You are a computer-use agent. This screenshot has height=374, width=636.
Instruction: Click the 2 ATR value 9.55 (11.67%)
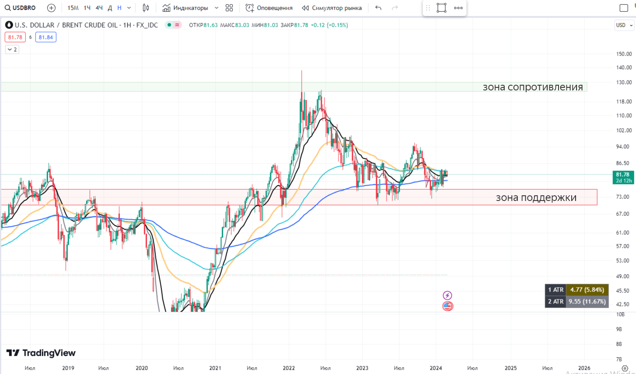(587, 301)
